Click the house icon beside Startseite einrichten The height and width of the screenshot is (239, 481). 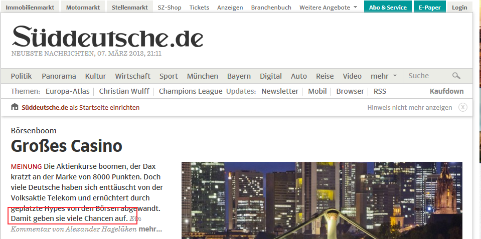point(15,107)
